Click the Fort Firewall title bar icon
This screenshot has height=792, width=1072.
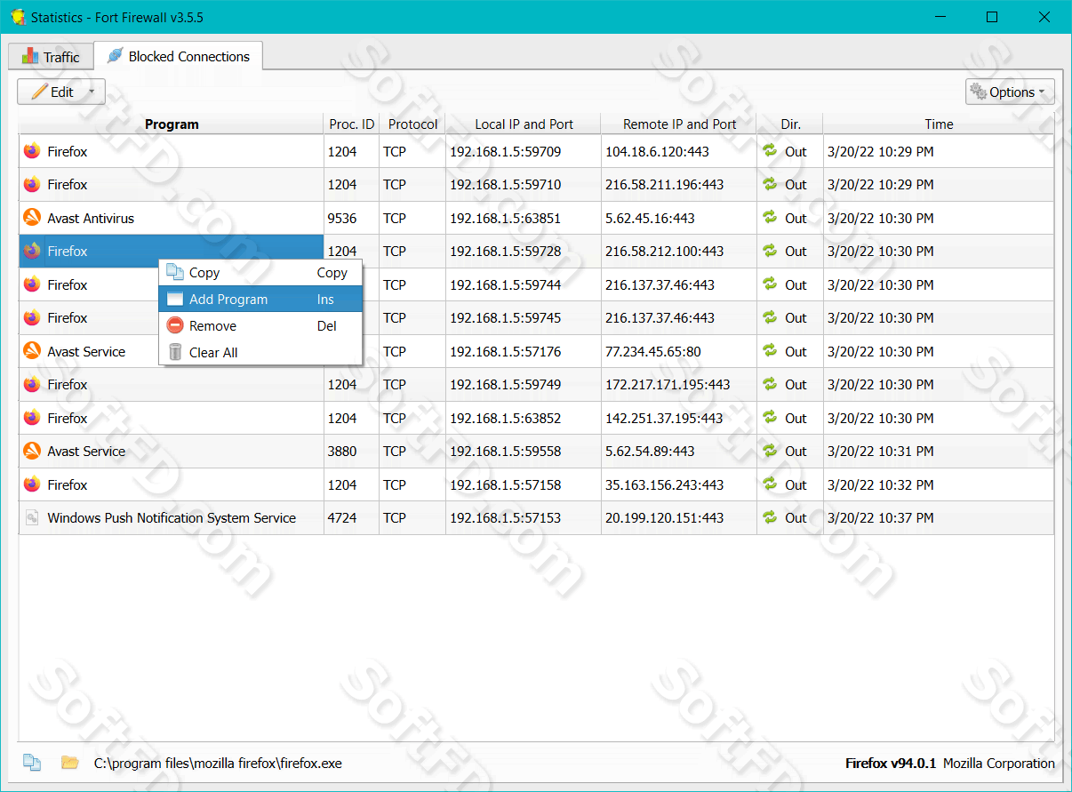17,17
